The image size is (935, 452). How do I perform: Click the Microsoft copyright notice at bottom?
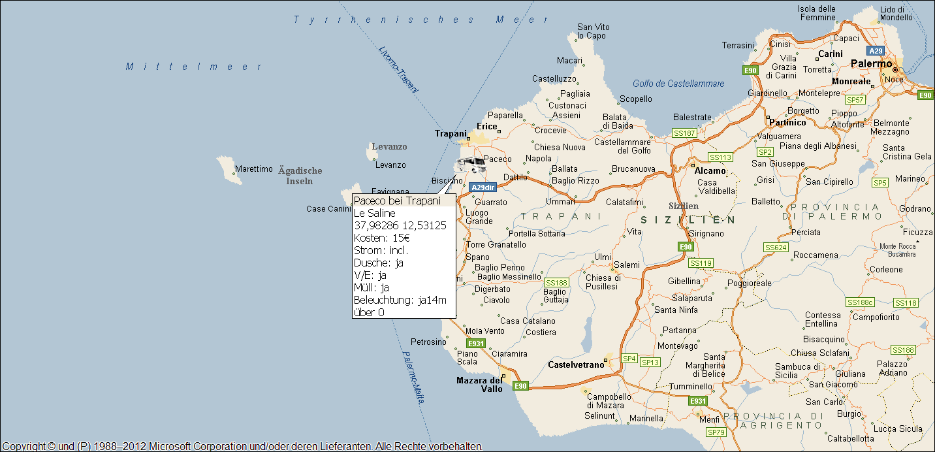[242, 446]
